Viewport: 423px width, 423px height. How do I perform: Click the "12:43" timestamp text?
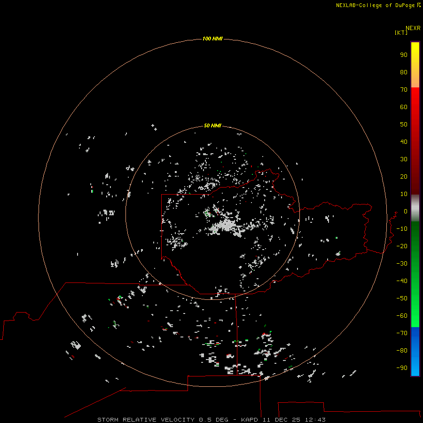(x=315, y=420)
